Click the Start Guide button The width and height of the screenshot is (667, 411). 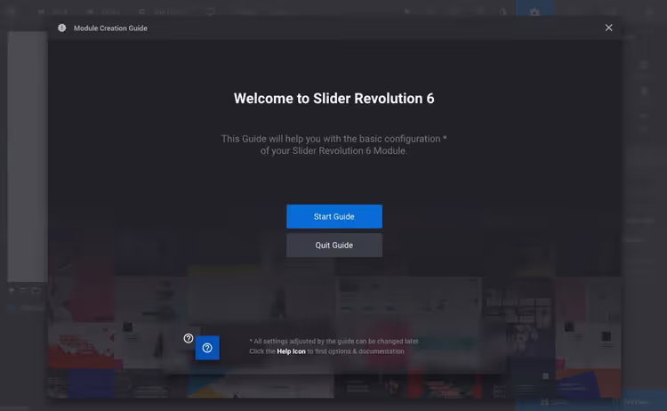click(x=333, y=216)
